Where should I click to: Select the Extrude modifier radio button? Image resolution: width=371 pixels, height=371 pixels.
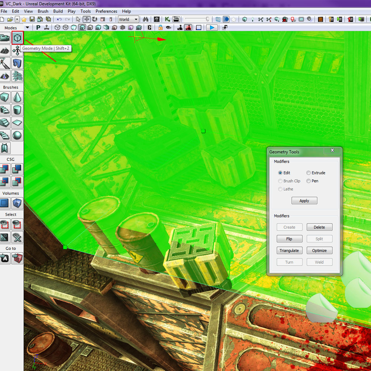click(308, 173)
